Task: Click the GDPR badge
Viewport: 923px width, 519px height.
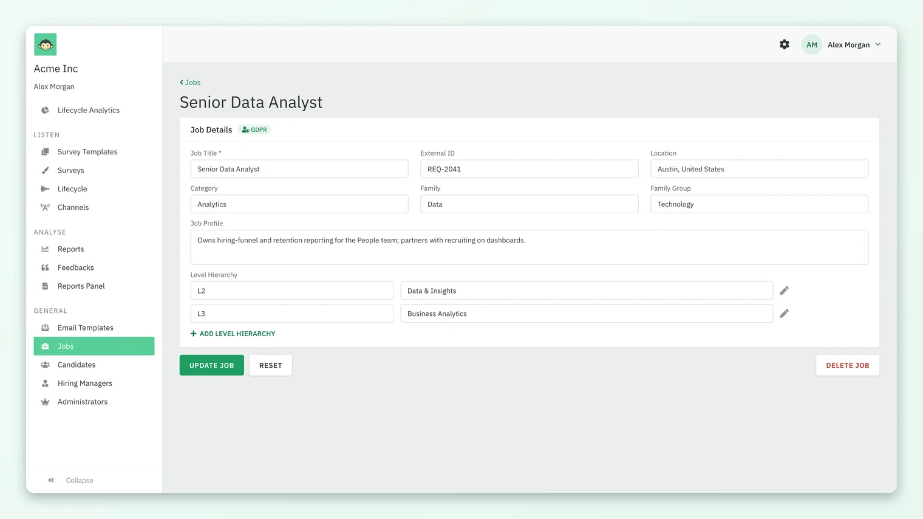Action: point(254,129)
